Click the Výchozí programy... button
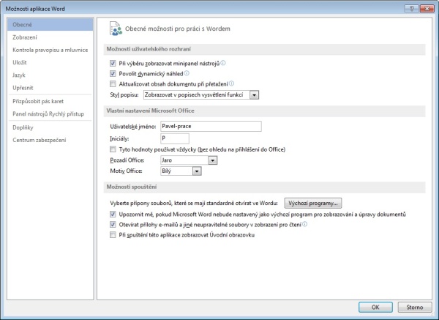Image resolution: width=439 pixels, height=320 pixels. [313, 203]
